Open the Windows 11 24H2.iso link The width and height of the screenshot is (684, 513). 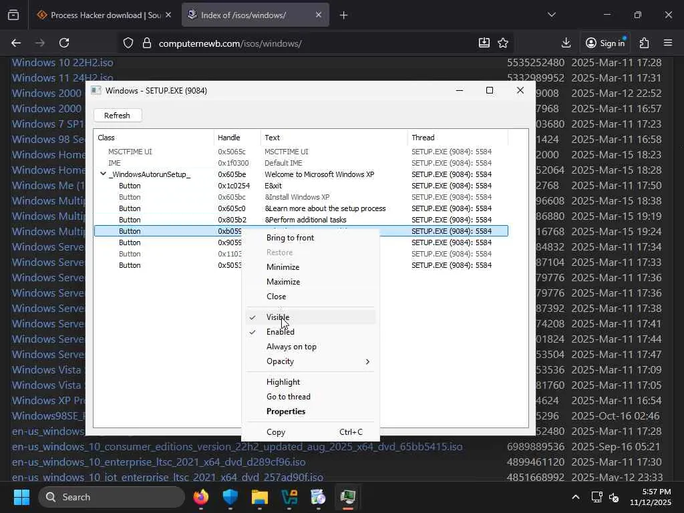pos(62,77)
